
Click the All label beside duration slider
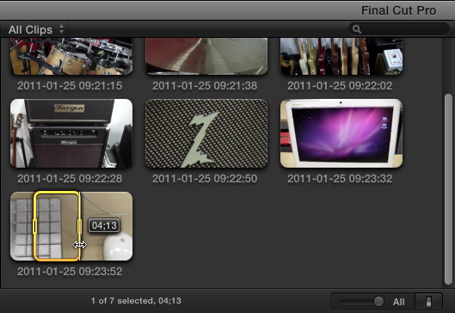point(398,302)
